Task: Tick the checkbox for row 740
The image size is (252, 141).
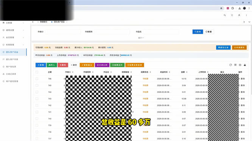Action: pyautogui.click(x=37, y=119)
